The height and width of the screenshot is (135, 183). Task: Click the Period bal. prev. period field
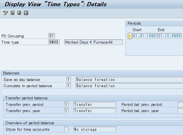click(180, 104)
